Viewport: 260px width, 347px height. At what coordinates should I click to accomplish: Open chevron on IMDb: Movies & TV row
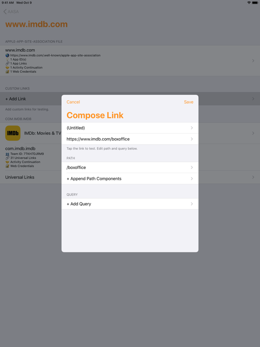point(253,133)
